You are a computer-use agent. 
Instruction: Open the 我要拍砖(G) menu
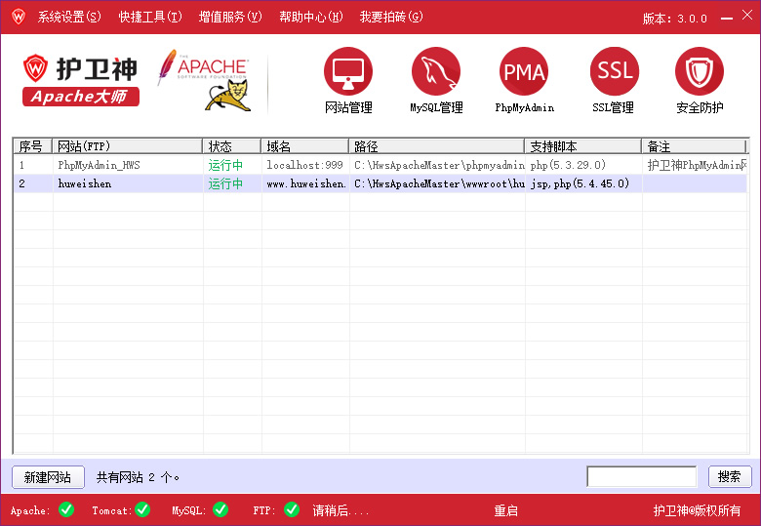[x=390, y=17]
